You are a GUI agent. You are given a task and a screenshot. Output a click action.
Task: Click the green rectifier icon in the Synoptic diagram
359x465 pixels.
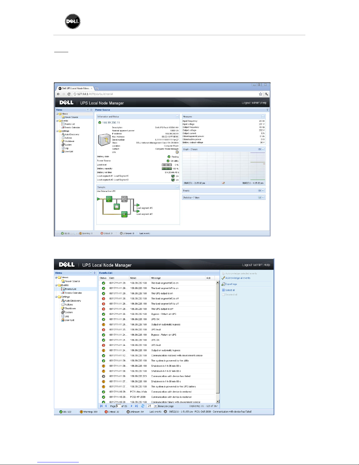point(109,199)
